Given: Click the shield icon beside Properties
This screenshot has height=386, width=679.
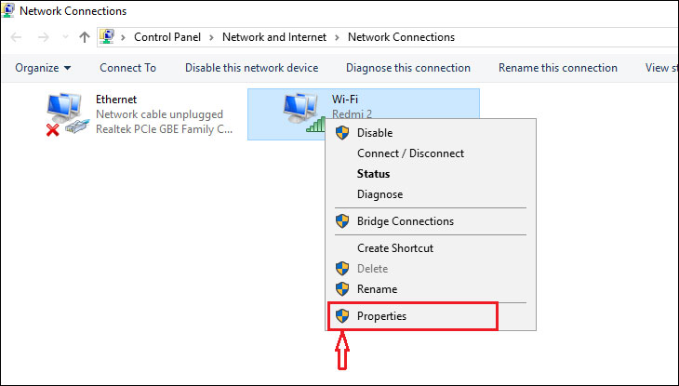Looking at the screenshot, I should coord(341,316).
